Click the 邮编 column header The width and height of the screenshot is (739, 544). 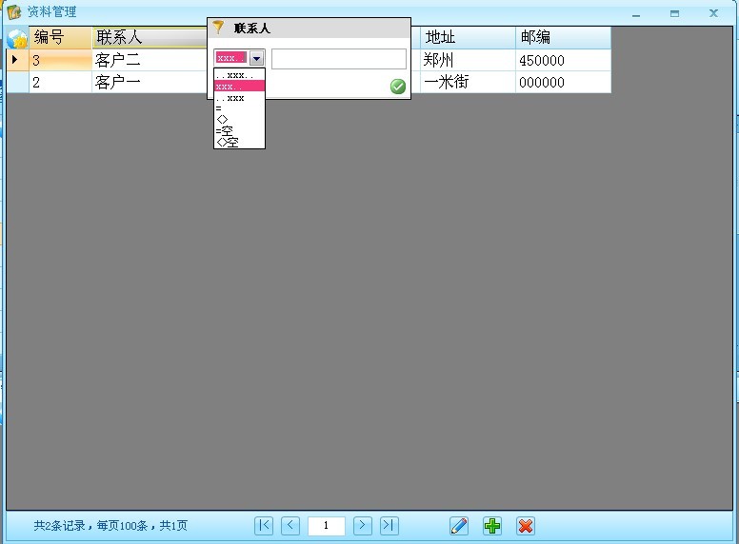[x=563, y=37]
